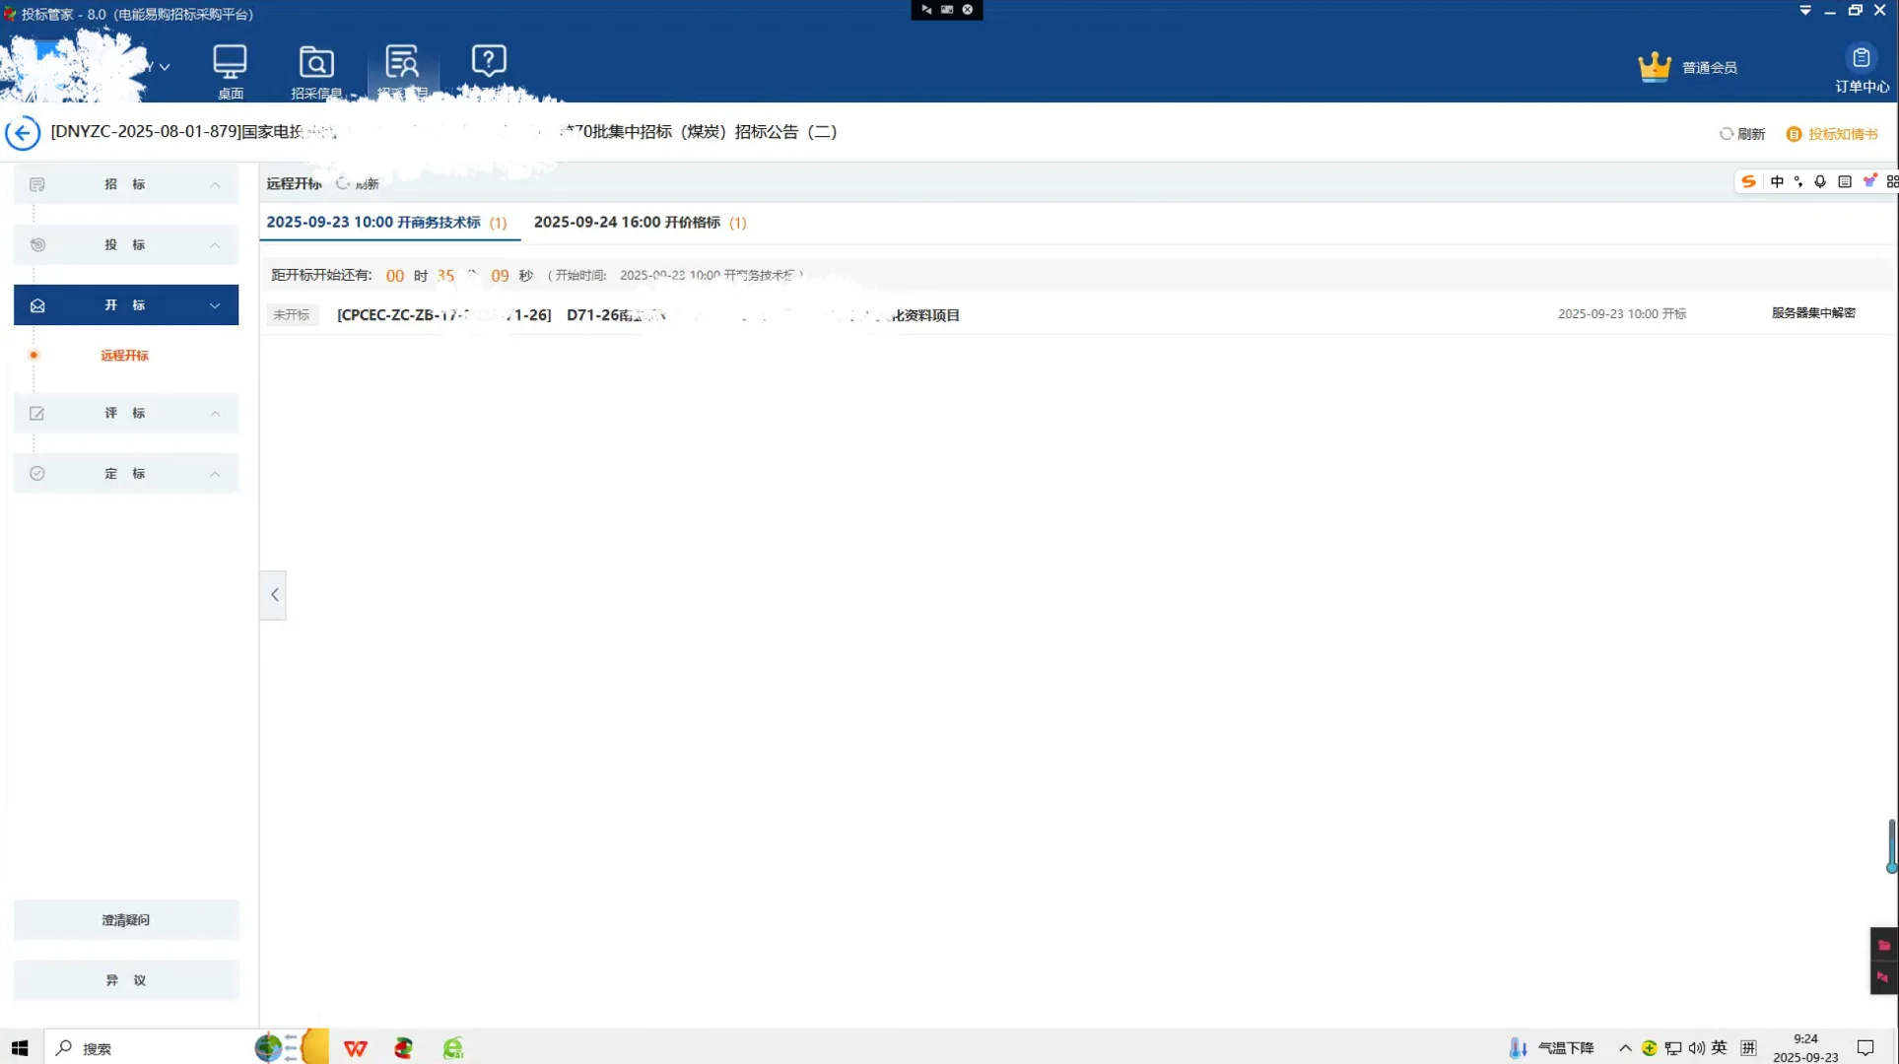The height and width of the screenshot is (1064, 1899).
Task: Open WPS Office from taskbar
Action: tap(356, 1048)
